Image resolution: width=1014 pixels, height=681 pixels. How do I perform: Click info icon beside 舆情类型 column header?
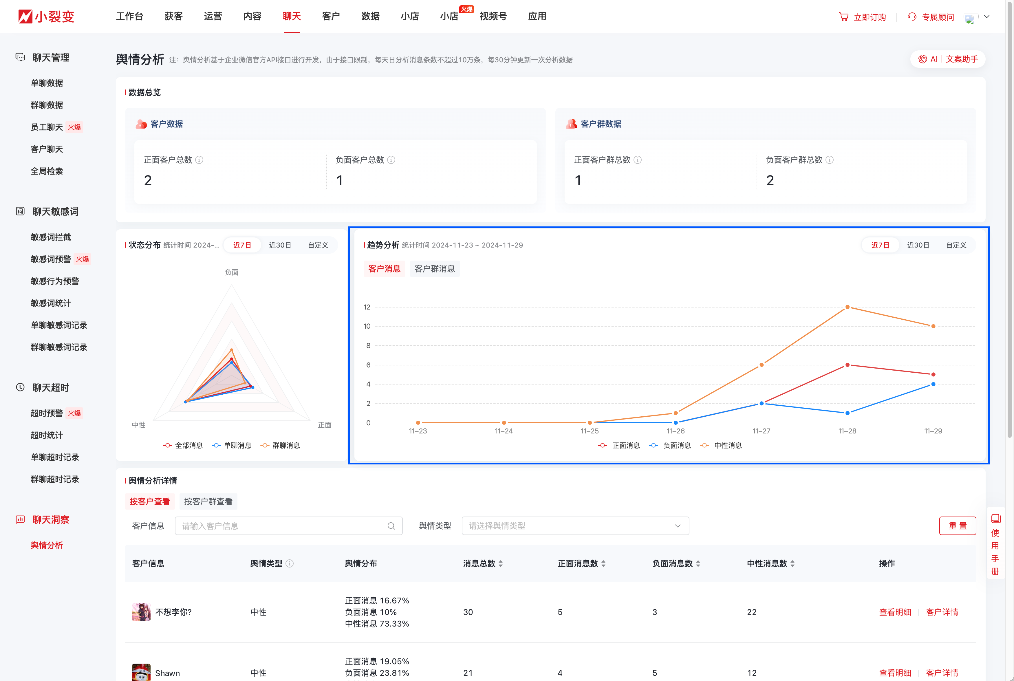[290, 563]
